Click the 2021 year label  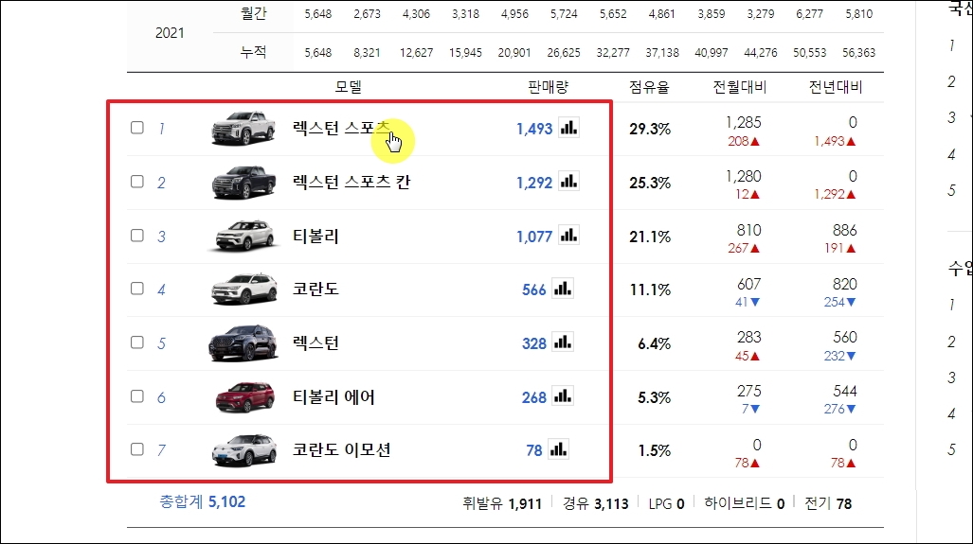(170, 33)
